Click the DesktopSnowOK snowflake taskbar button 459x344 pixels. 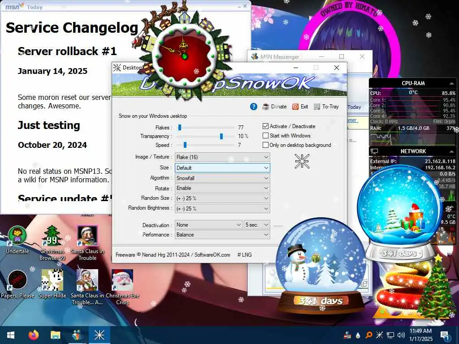(x=99, y=335)
